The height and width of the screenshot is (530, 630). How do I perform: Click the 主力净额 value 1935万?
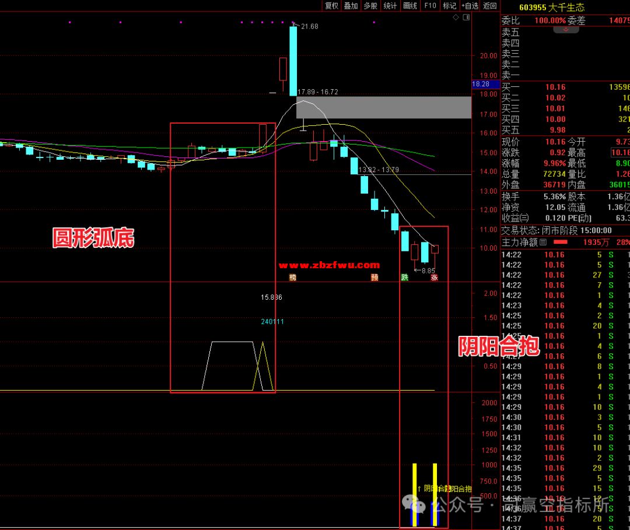[x=596, y=242]
